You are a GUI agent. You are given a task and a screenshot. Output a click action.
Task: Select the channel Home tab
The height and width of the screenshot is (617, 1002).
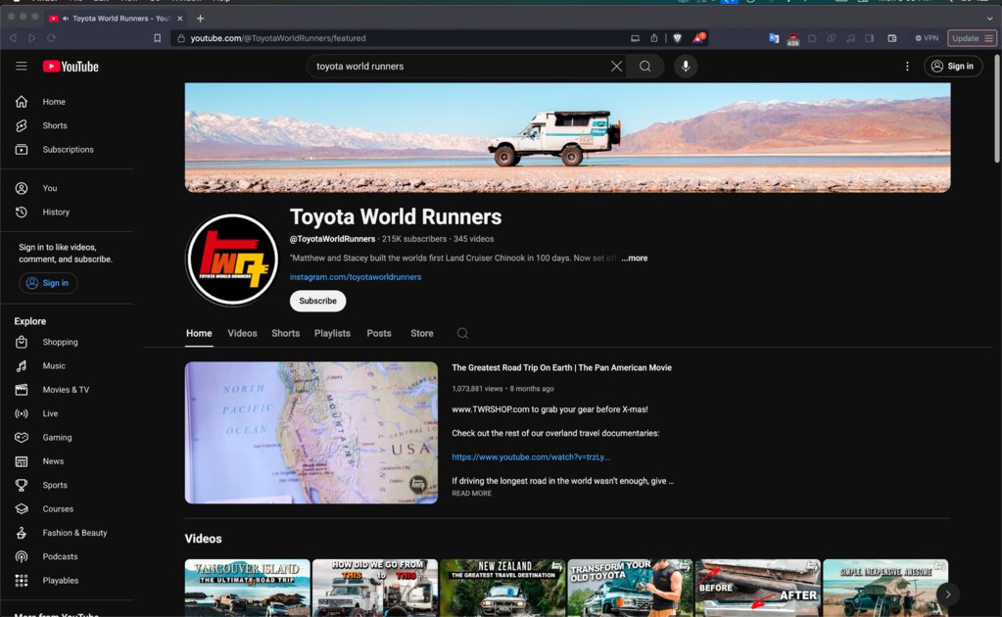[x=199, y=333]
